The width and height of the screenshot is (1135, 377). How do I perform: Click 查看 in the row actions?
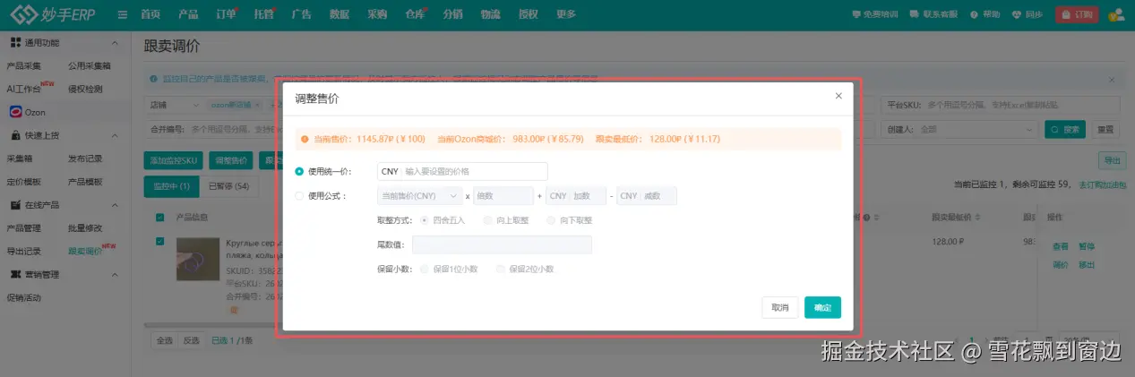click(1060, 246)
